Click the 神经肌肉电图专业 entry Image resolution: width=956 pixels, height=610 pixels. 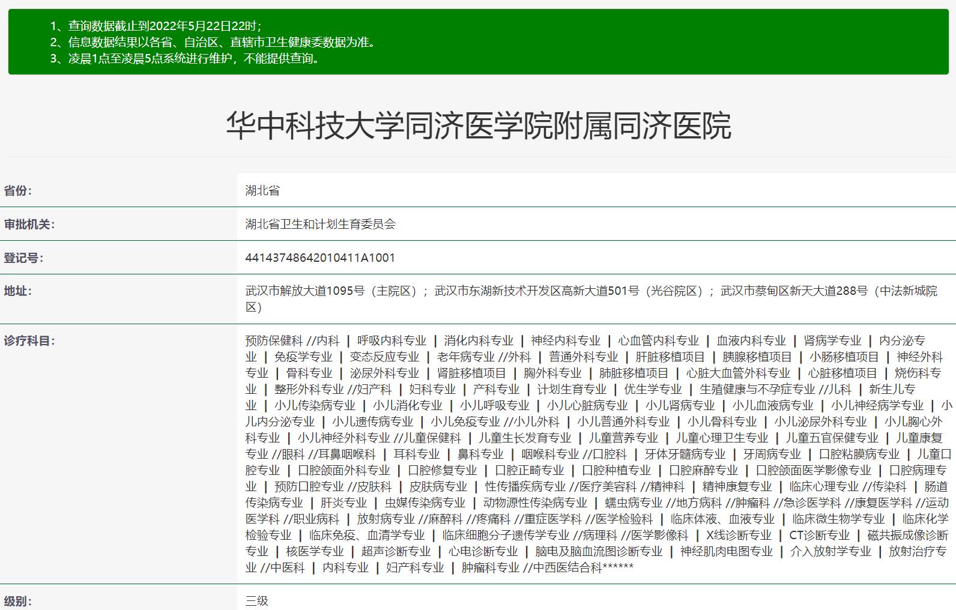tap(726, 552)
